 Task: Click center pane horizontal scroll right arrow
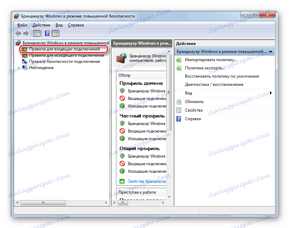click(163, 203)
